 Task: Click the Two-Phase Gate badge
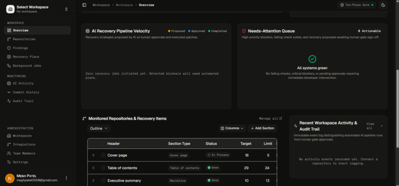(x=356, y=5)
